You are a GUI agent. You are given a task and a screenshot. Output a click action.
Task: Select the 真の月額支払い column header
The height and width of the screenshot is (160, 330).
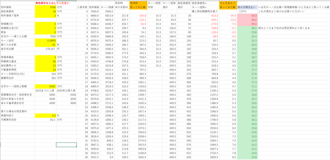[247, 7]
